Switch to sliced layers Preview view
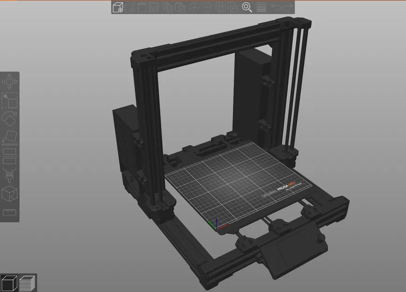Image resolution: width=406 pixels, height=292 pixels. [27, 283]
